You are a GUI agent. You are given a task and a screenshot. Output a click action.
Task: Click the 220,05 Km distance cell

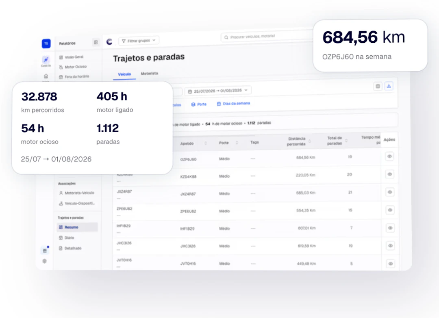pyautogui.click(x=306, y=175)
